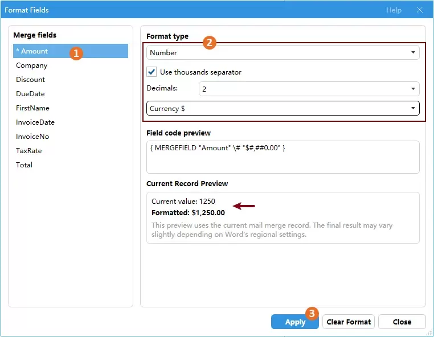Viewport: 434px width, 337px height.
Task: Click the Formatted: $1,250.00 preview text
Action: click(188, 213)
